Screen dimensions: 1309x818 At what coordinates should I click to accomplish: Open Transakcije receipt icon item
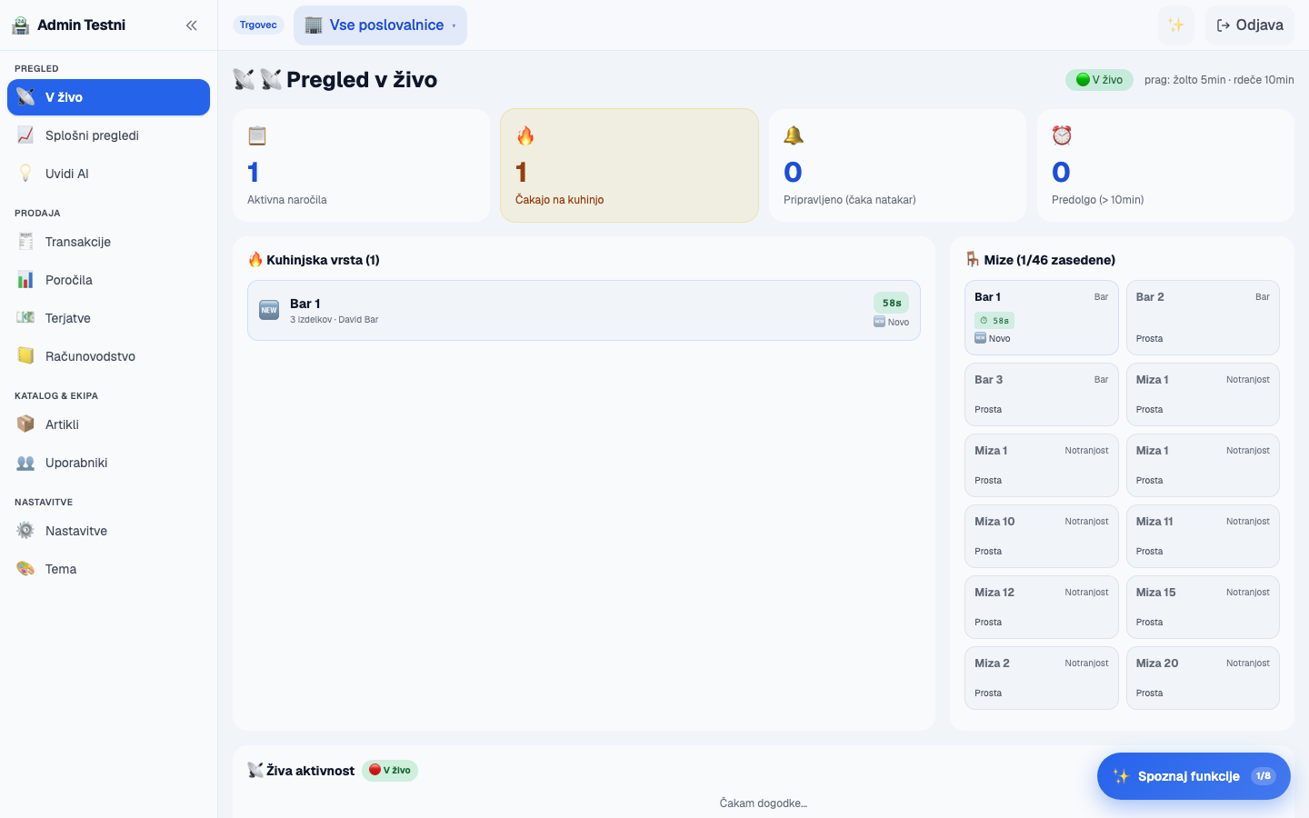[108, 242]
